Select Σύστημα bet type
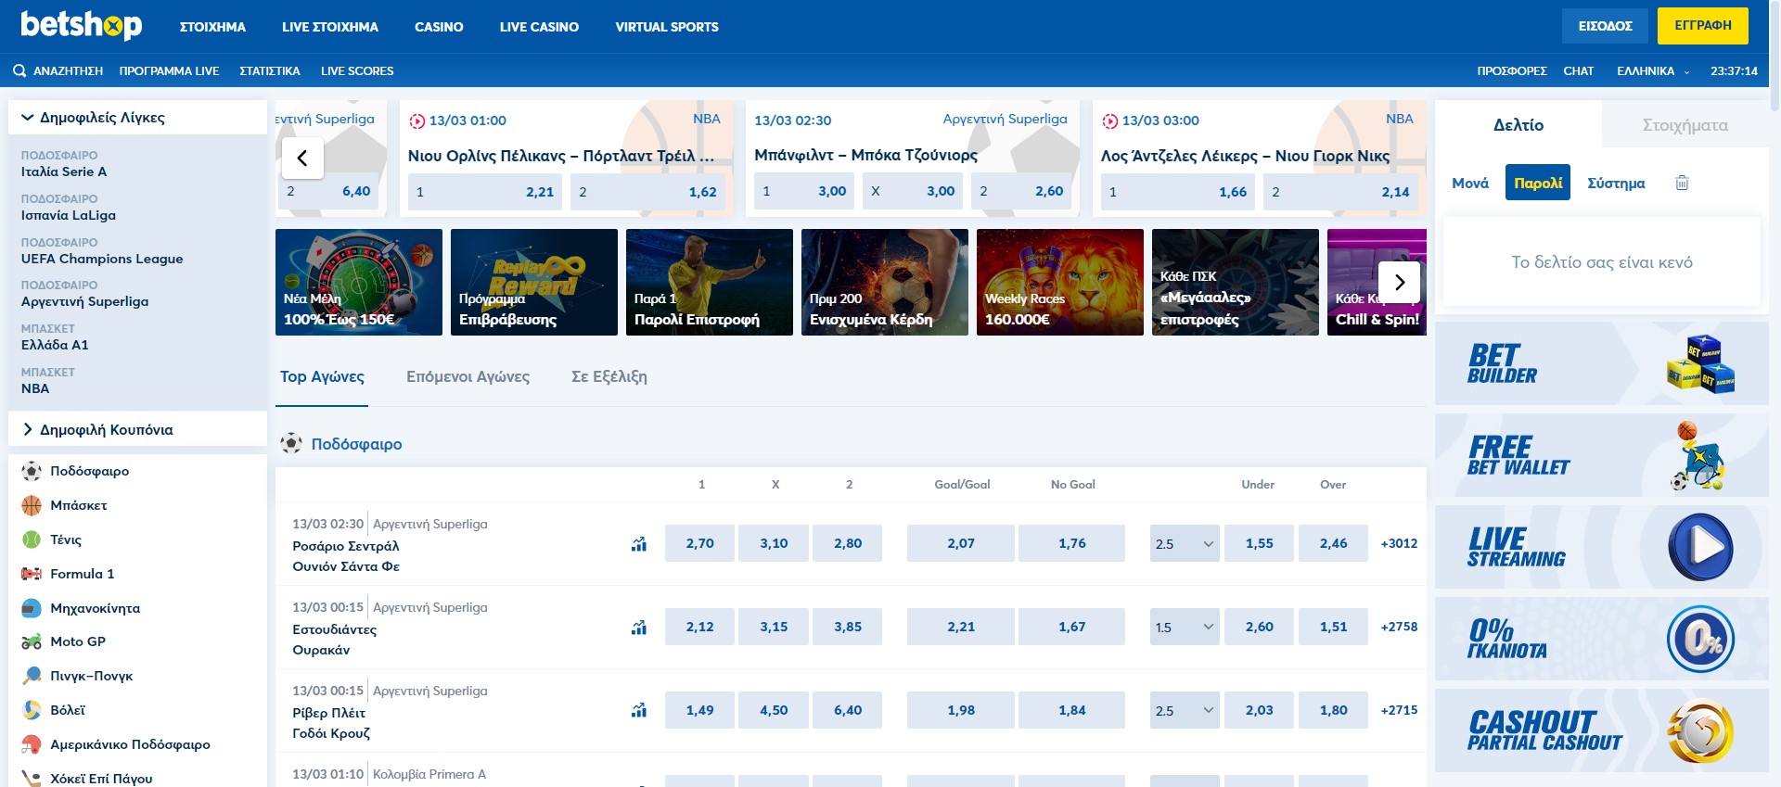 (1616, 183)
